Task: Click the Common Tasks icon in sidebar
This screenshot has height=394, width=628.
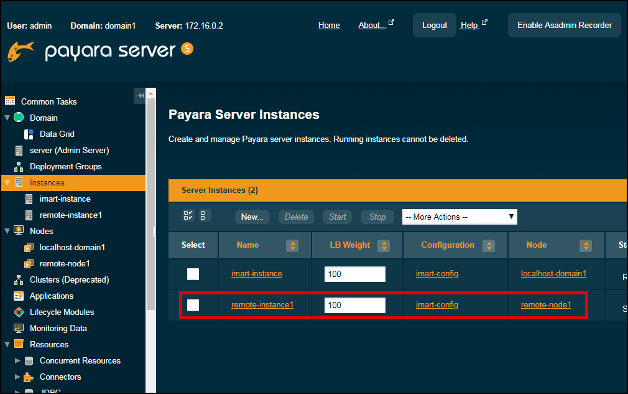Action: point(10,101)
